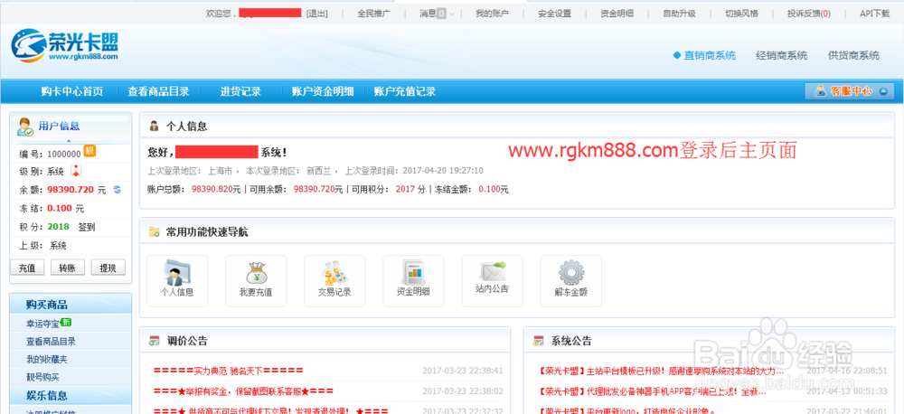Open the 安全设置 top link

point(555,14)
